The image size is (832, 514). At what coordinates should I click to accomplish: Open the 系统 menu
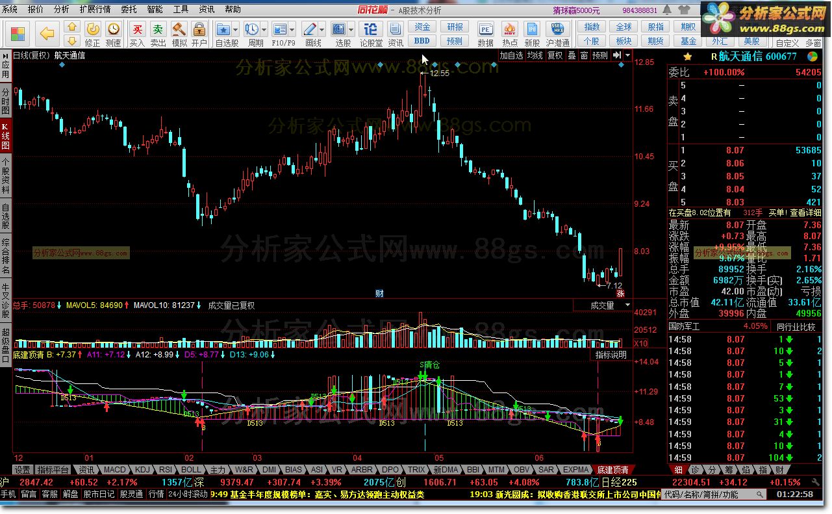10,10
